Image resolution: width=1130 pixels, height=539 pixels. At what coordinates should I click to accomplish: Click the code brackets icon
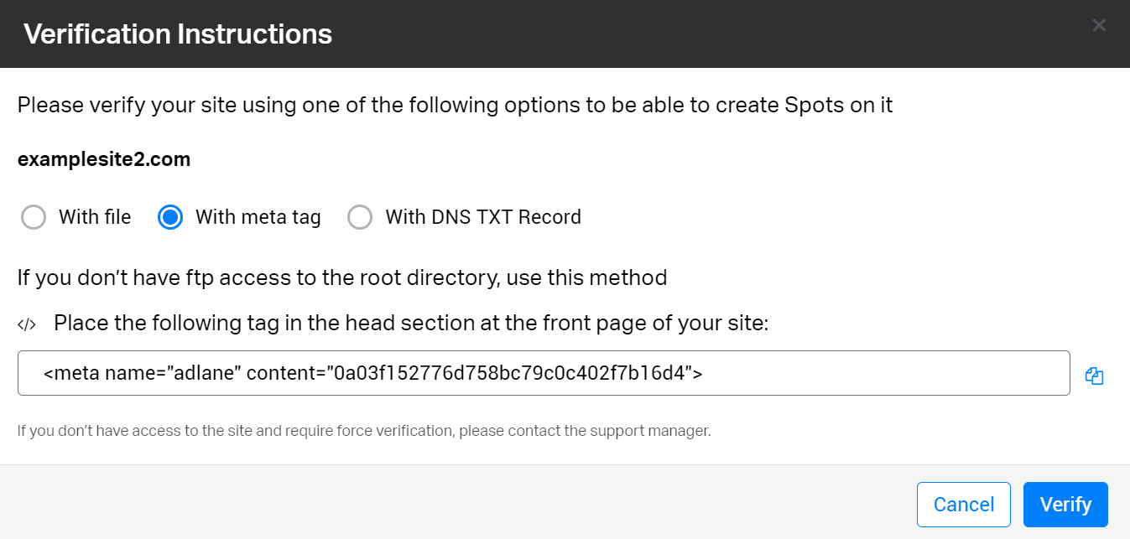point(27,324)
